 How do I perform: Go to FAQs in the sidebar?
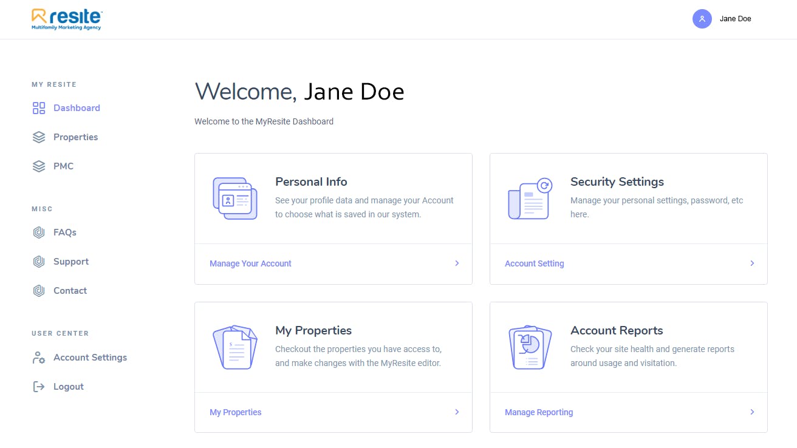(x=65, y=232)
